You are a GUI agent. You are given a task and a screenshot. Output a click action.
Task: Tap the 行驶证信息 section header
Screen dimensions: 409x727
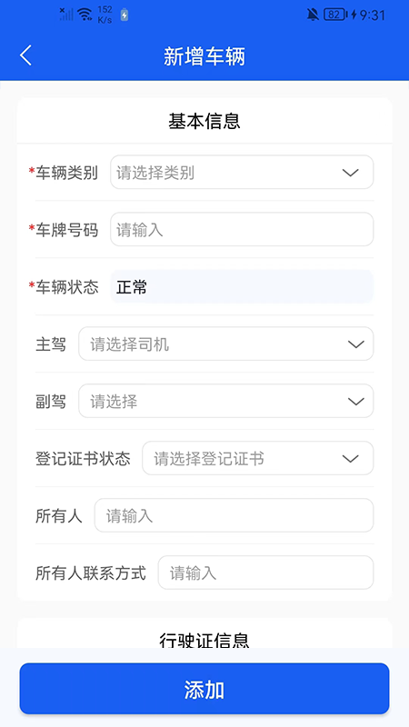click(x=204, y=641)
